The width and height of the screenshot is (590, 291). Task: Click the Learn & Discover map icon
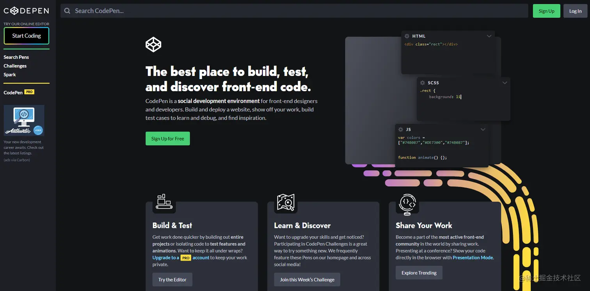pyautogui.click(x=286, y=203)
